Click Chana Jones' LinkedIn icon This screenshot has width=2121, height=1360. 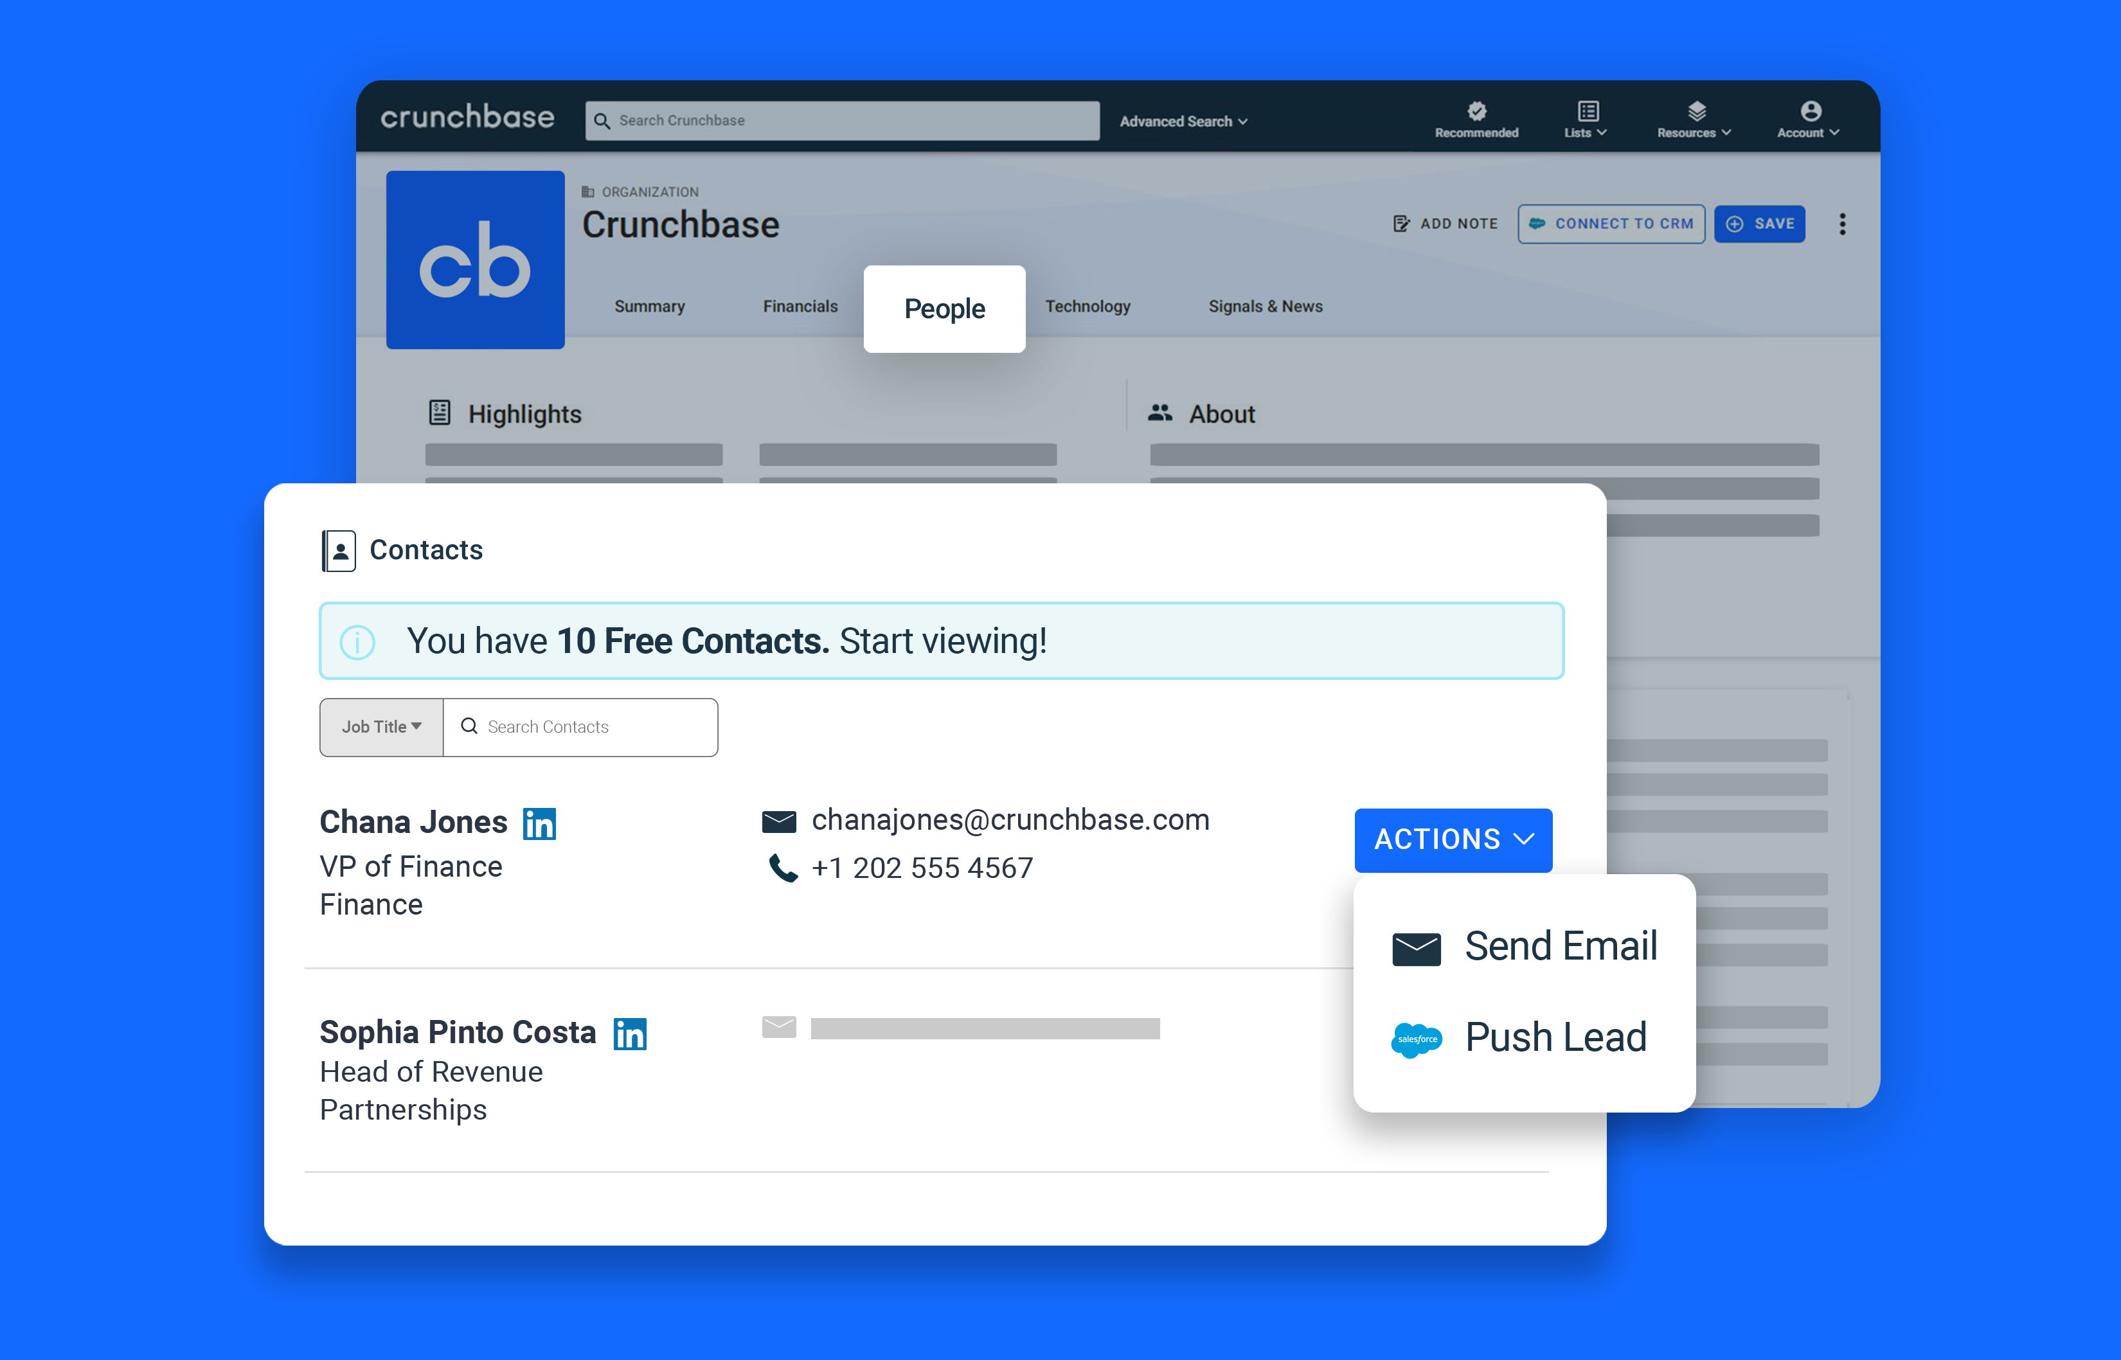click(x=539, y=823)
